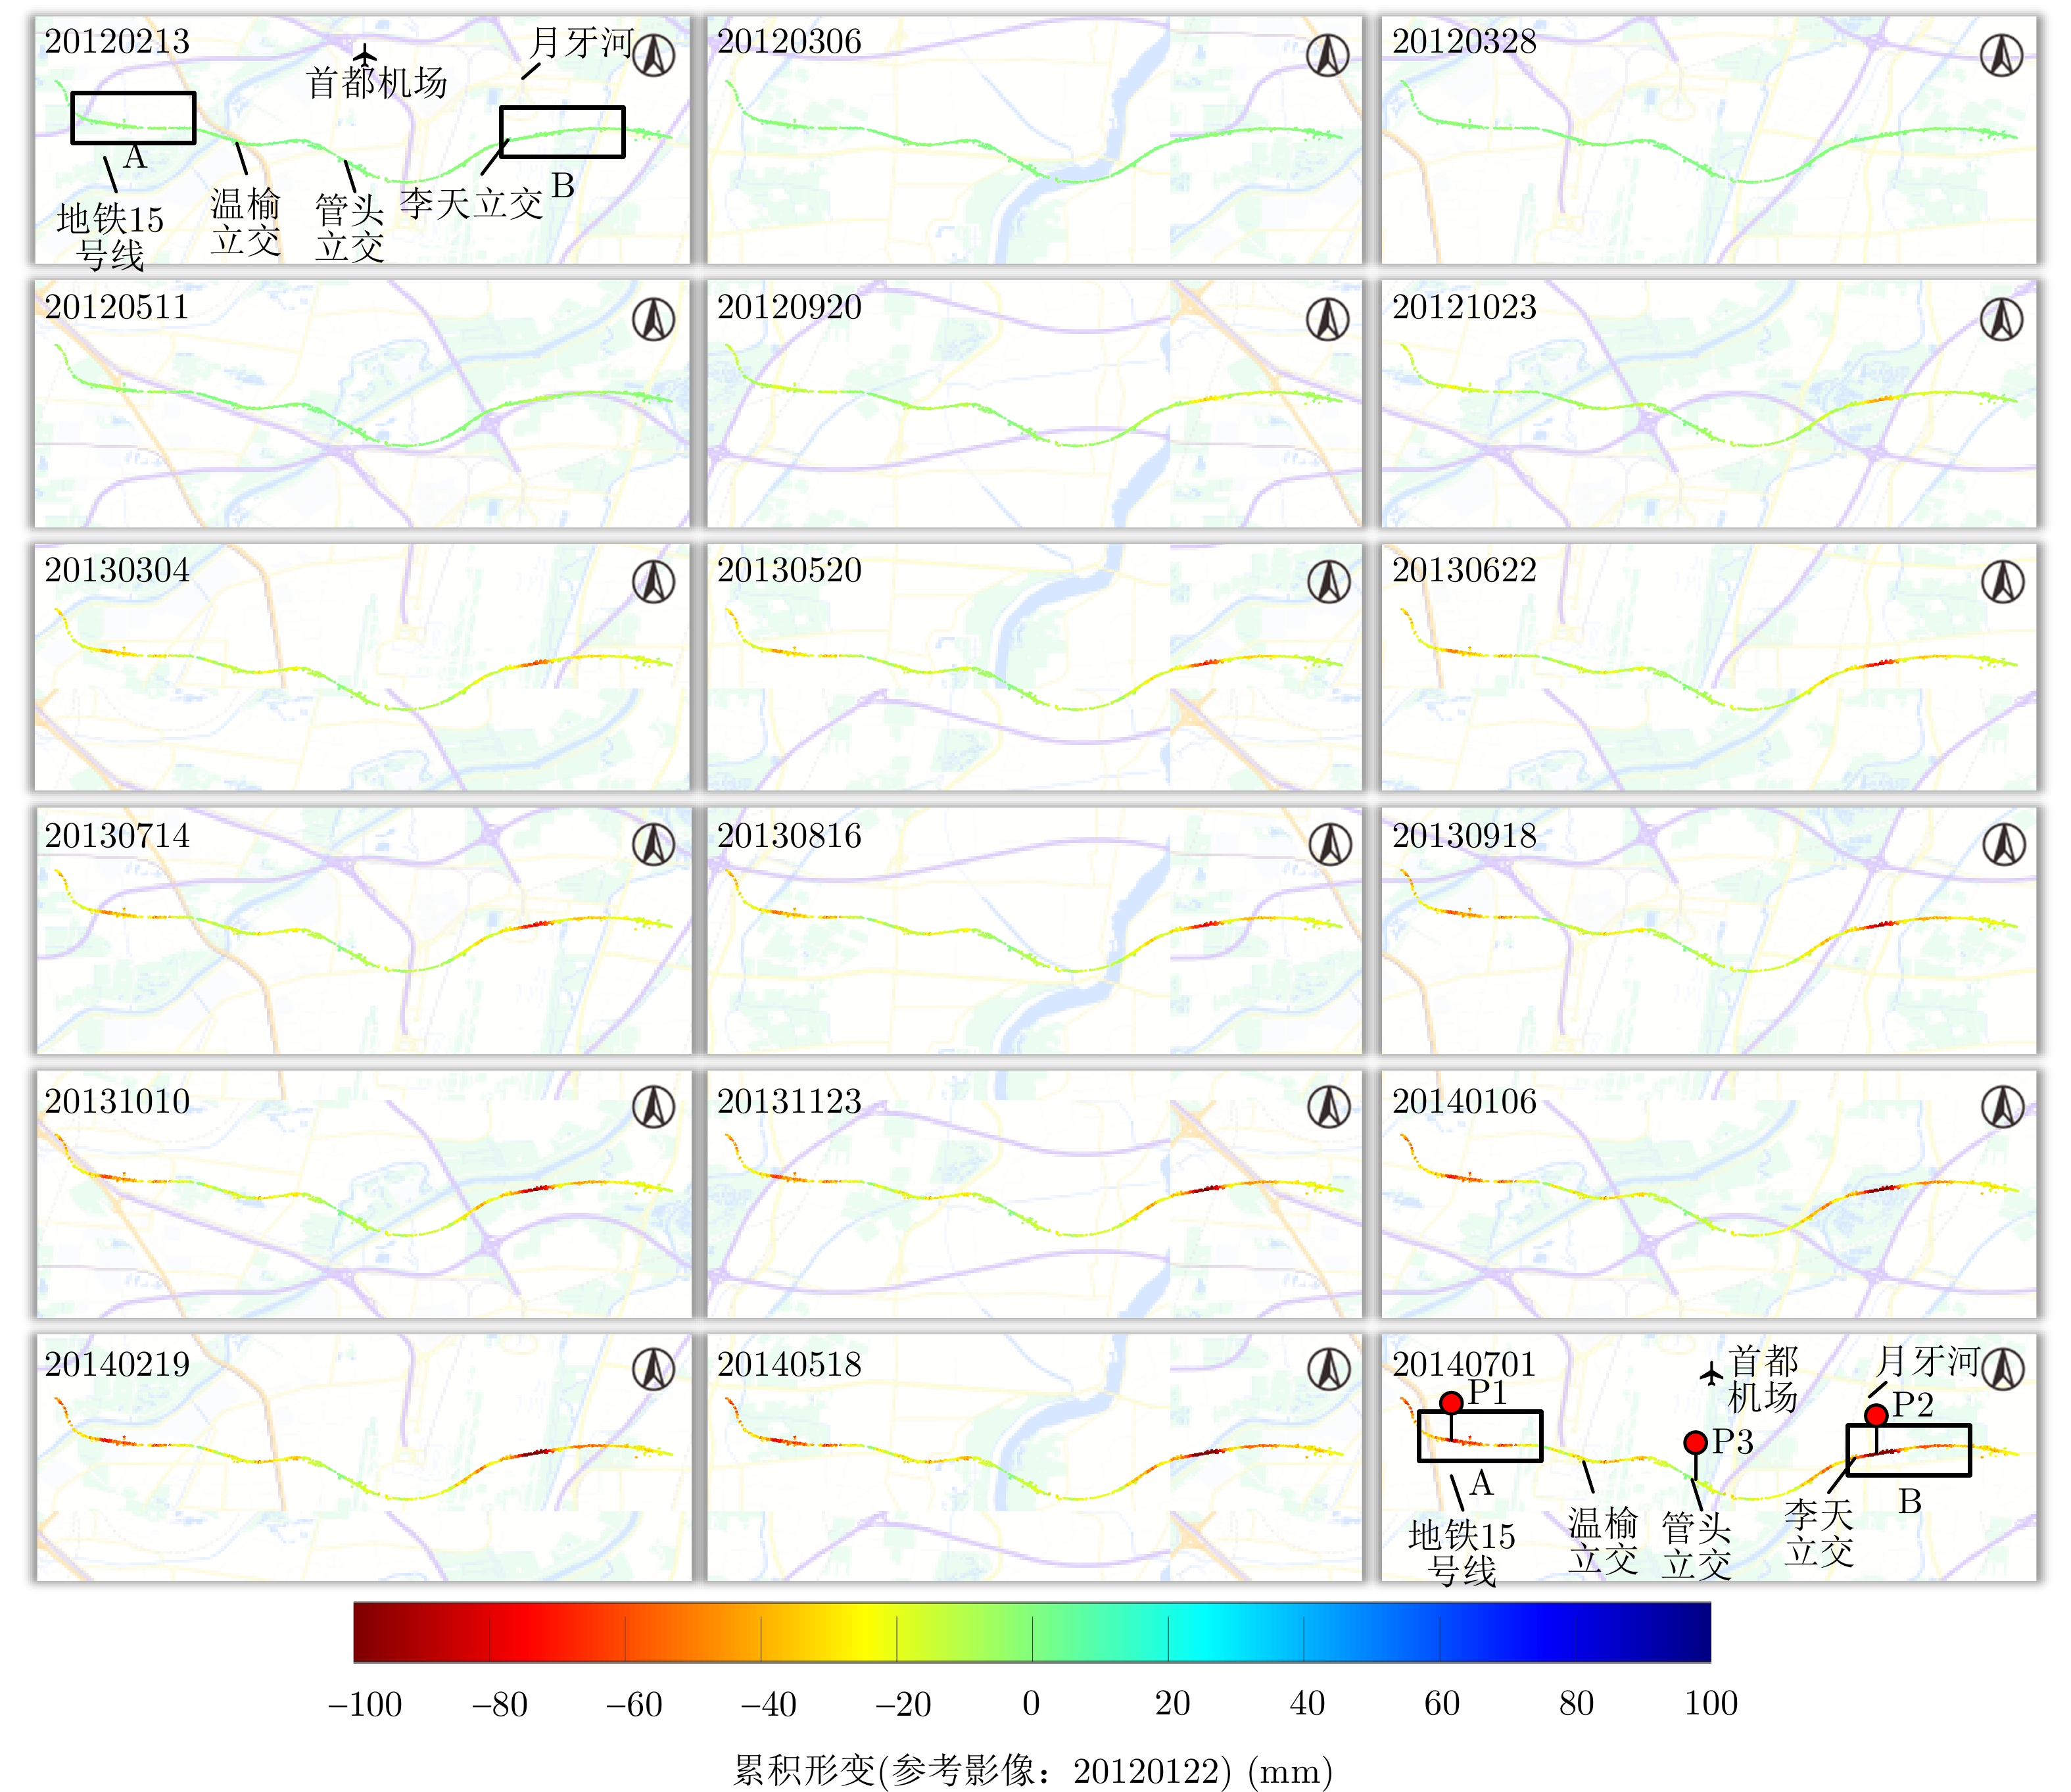Click the red P3 marker dot
The height and width of the screenshot is (1792, 2071).
pos(1695,1442)
